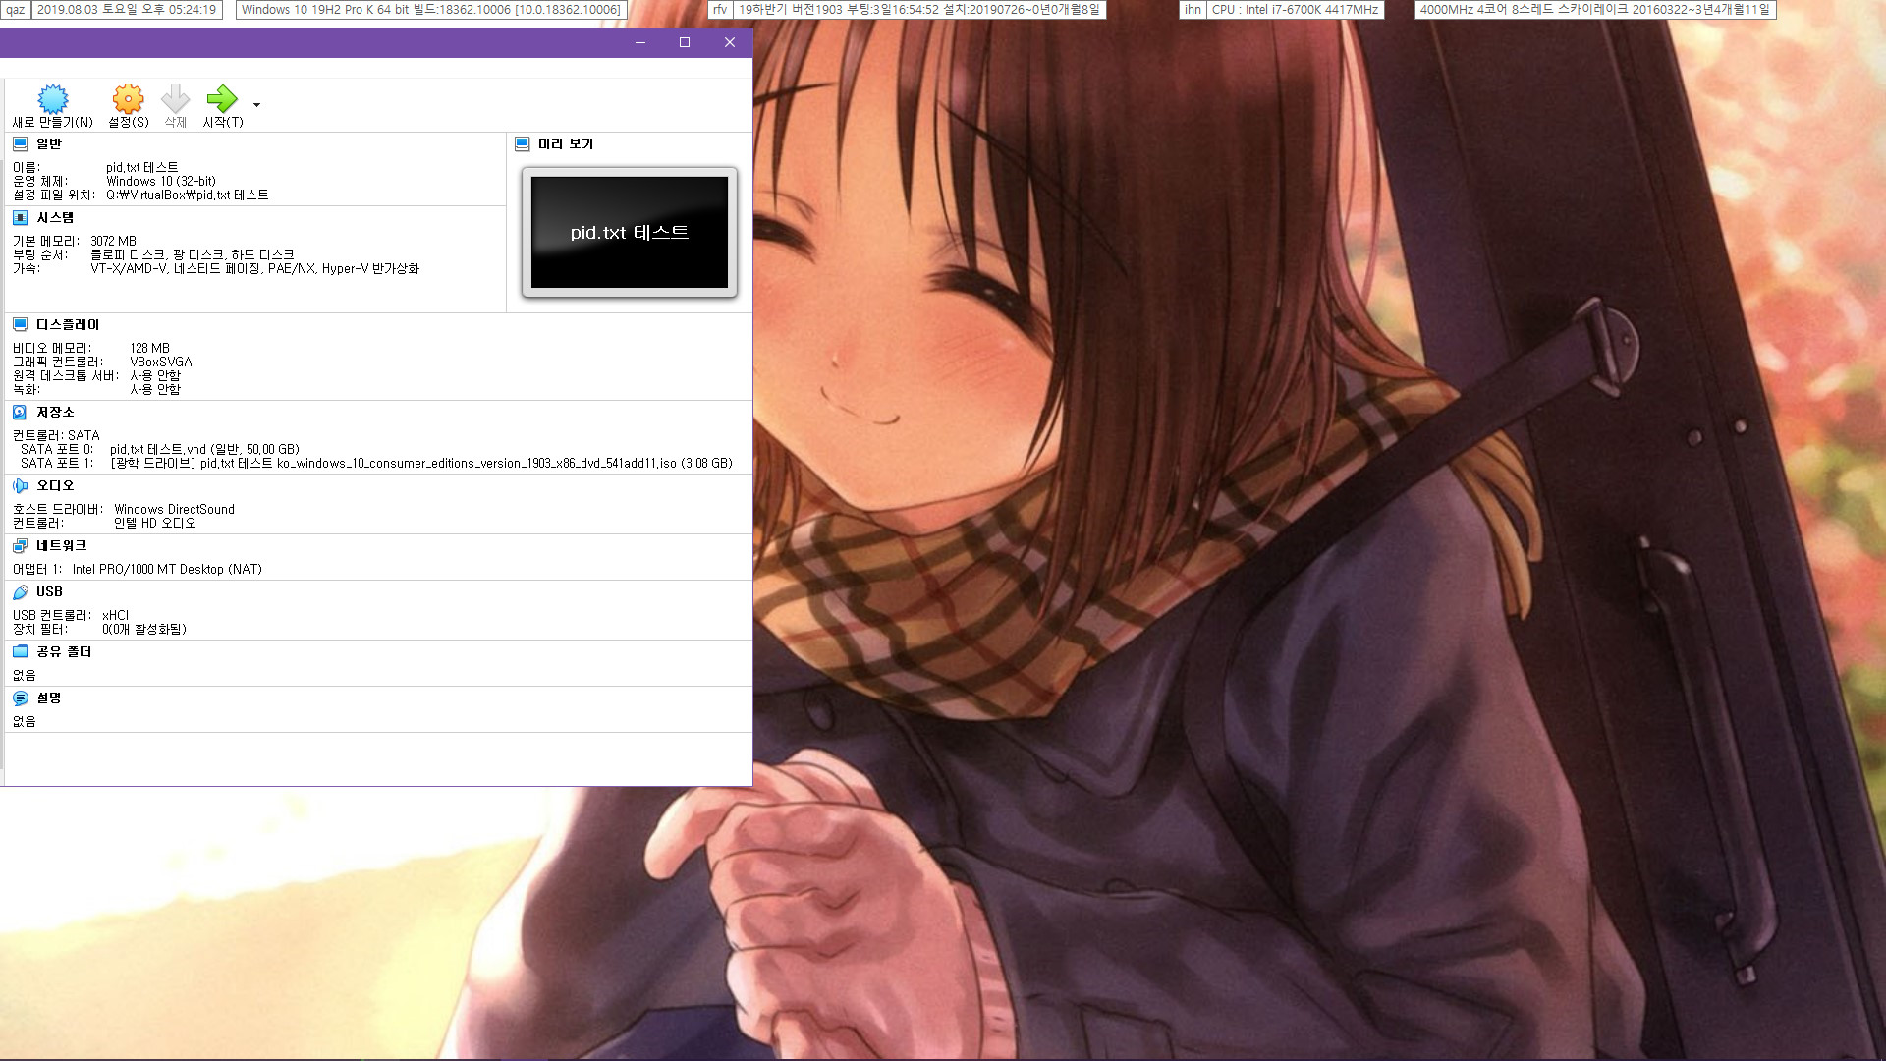1886x1061 pixels.
Task: Click the Windows 10 build info widget
Action: (431, 10)
